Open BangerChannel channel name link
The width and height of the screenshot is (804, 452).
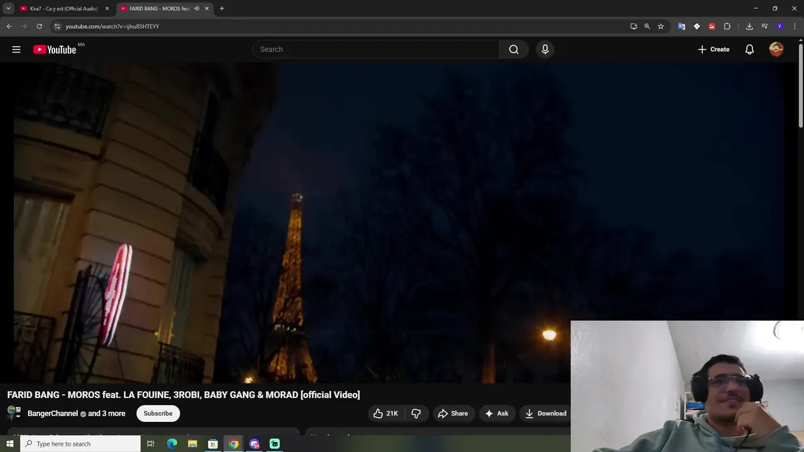tap(53, 414)
